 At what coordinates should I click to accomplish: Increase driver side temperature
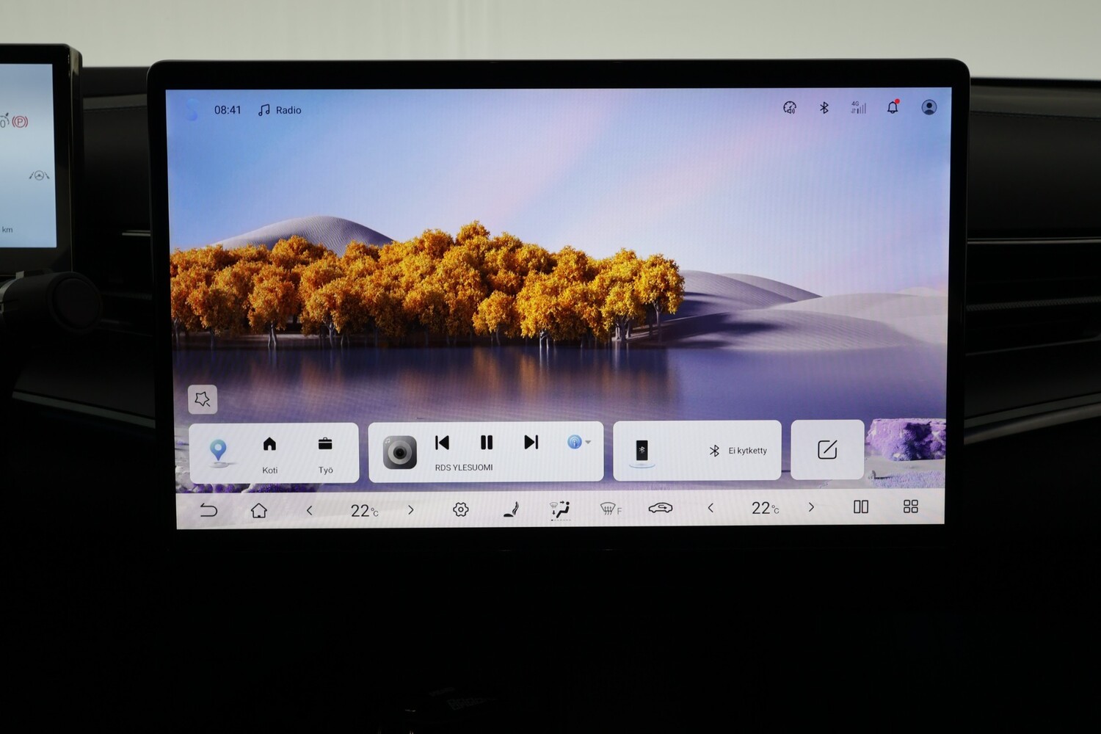(x=411, y=509)
